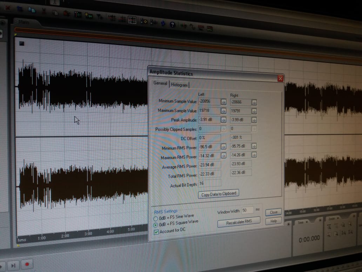Open the General tab
The image size is (362, 272).
160,83
